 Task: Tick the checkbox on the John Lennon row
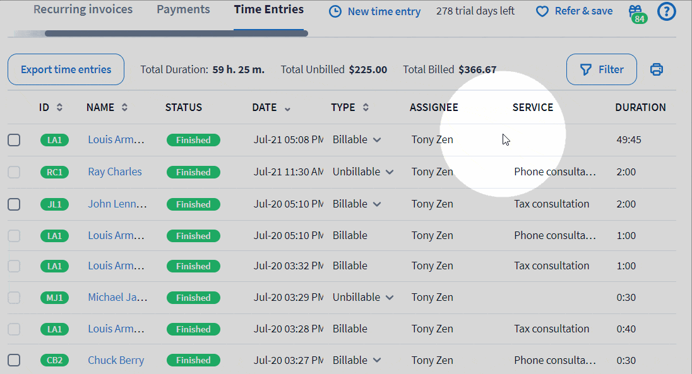(x=14, y=203)
